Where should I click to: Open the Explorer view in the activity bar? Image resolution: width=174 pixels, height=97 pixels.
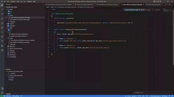[2, 5]
